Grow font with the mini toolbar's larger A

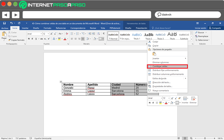click(172, 98)
